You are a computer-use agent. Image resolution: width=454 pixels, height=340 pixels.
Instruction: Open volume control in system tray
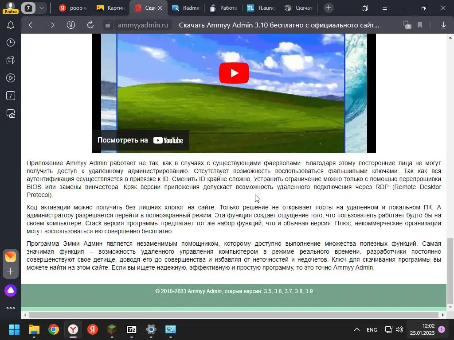399,329
